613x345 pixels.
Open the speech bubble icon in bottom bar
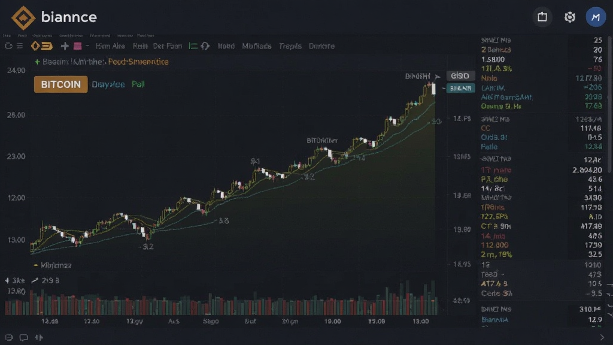tap(24, 337)
